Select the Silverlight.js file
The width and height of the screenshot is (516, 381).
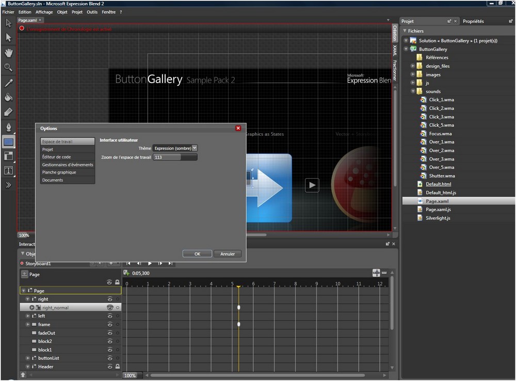tap(438, 218)
